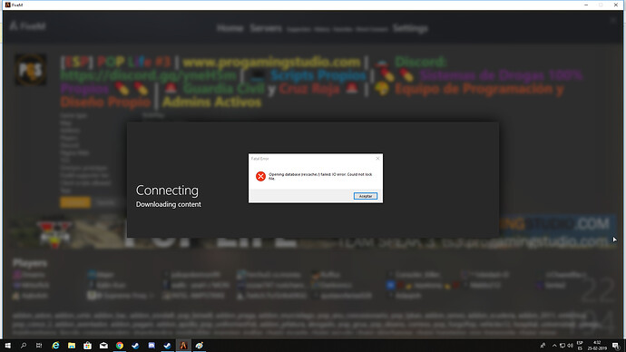Click the Players heading

click(30, 263)
